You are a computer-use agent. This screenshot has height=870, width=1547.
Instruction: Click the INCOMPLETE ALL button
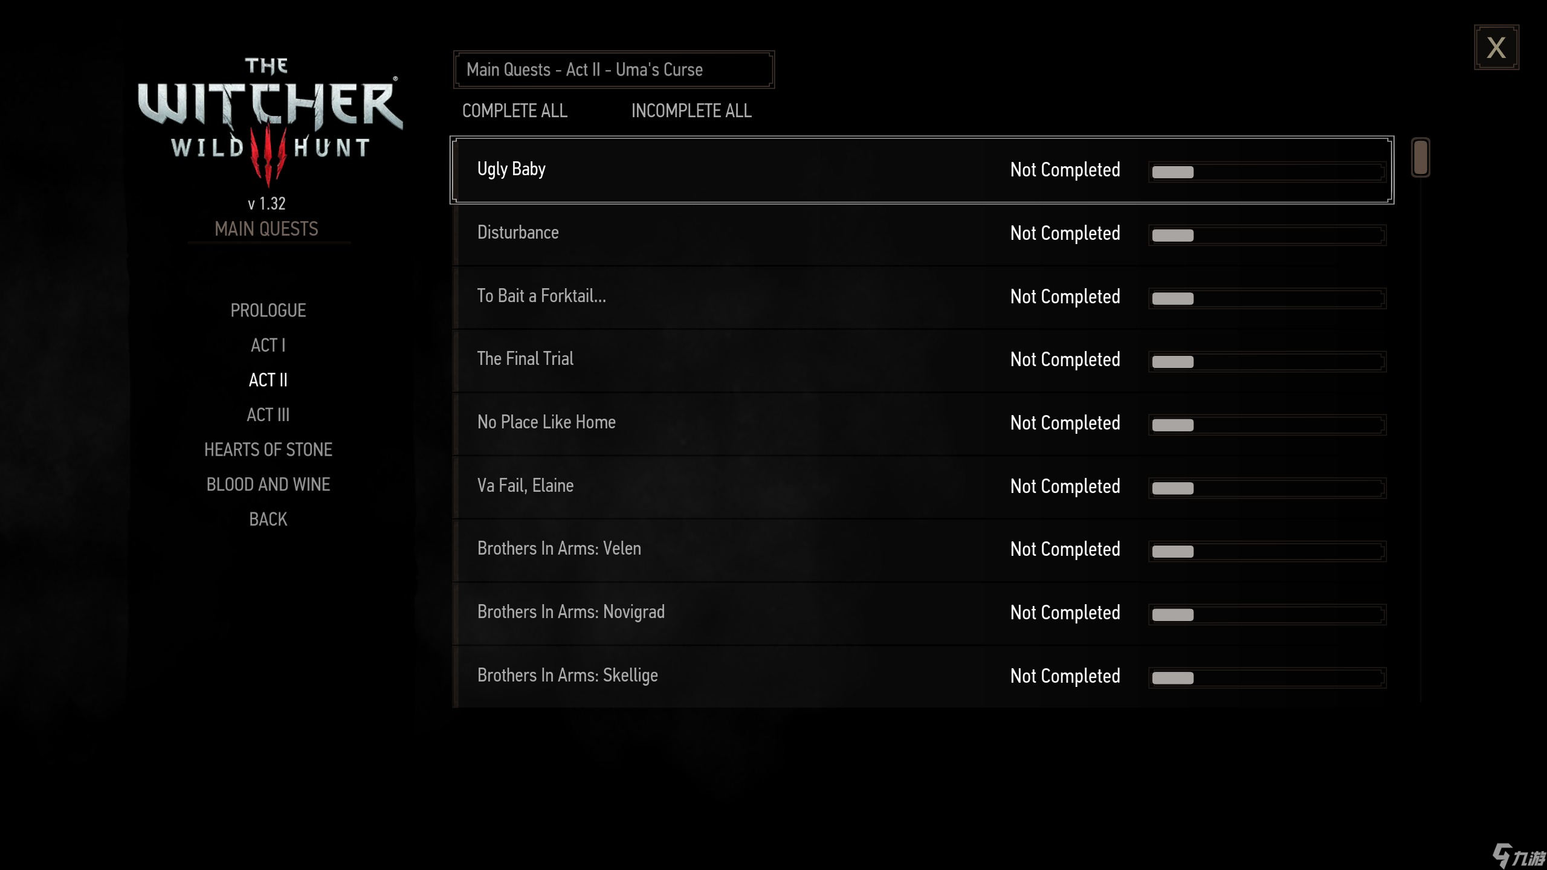pos(692,111)
